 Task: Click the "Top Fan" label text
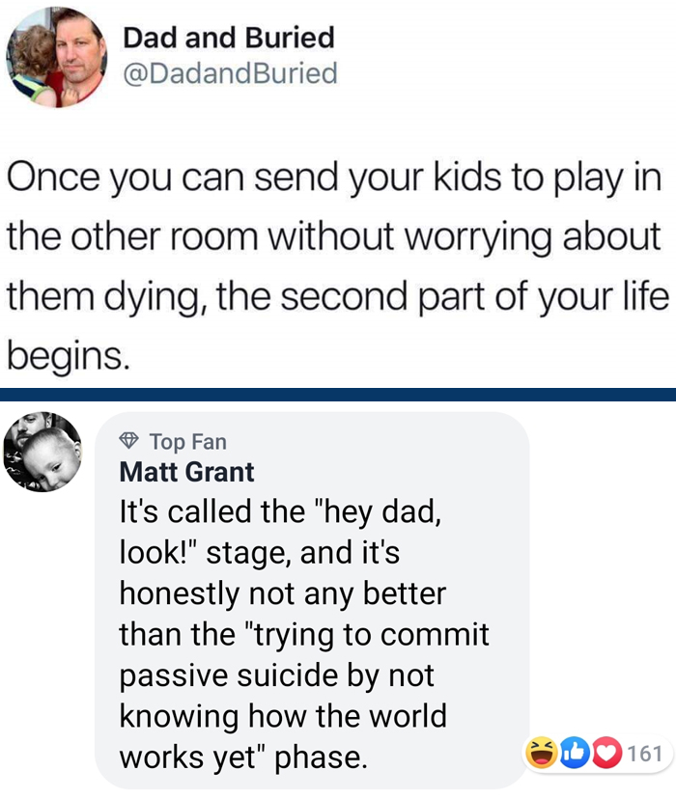(x=188, y=442)
